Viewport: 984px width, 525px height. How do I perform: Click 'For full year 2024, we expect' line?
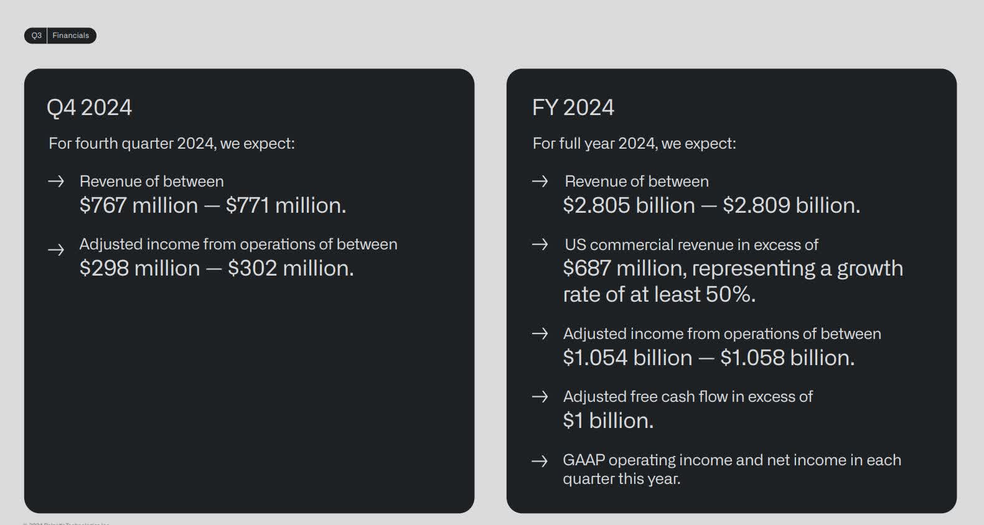click(x=634, y=144)
